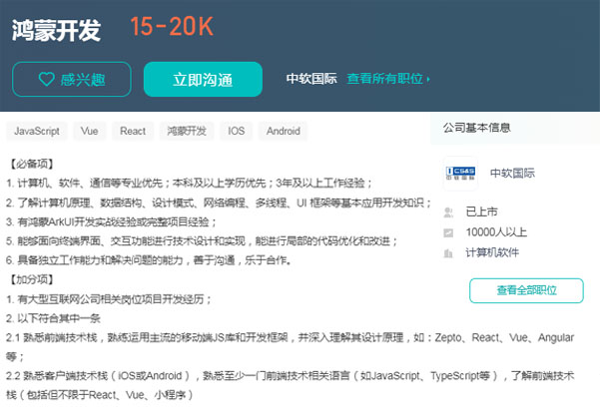Click the 中软国际 company logo

(x=460, y=174)
